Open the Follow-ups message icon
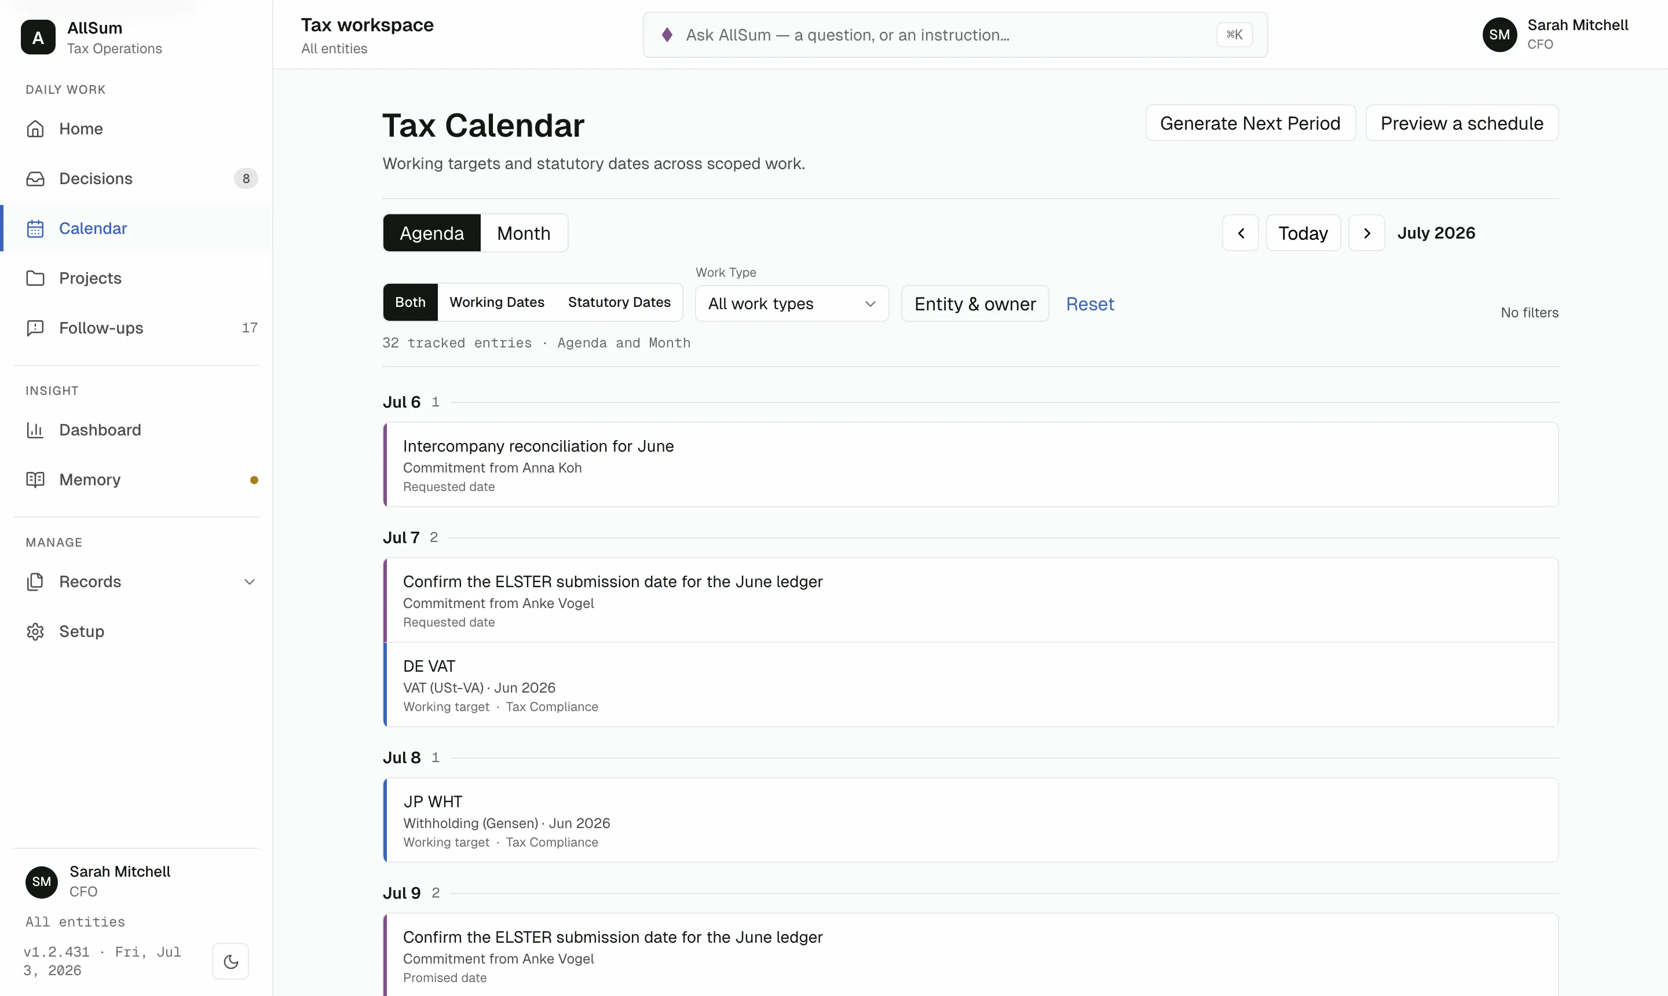Viewport: 1668px width, 996px height. point(35,328)
